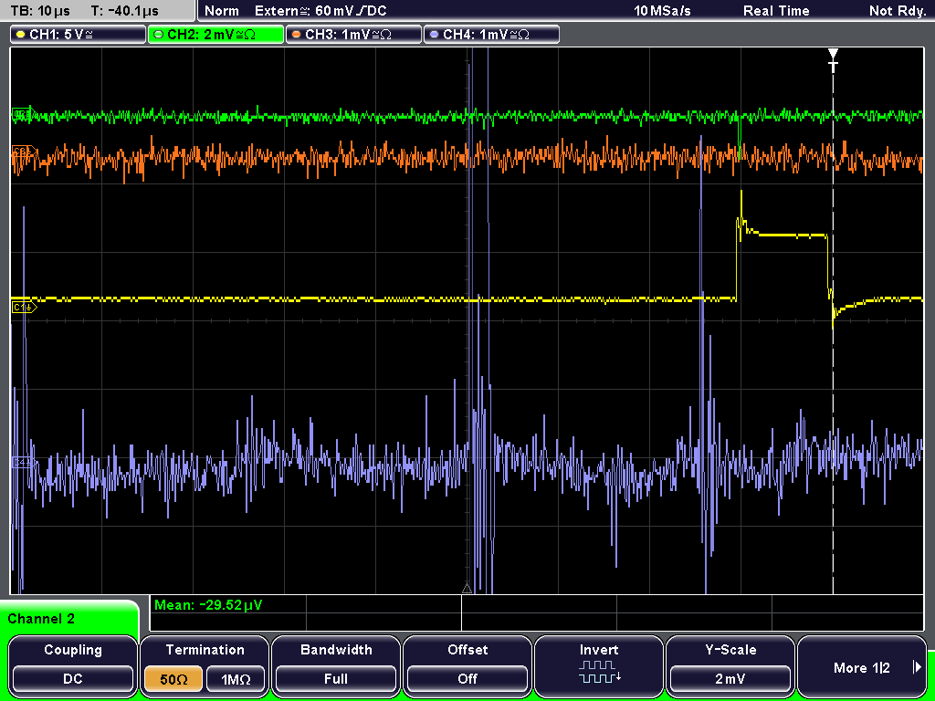Select the CH4: 1 mV channel tab
Viewport: 935px width, 701px height.
tap(491, 35)
